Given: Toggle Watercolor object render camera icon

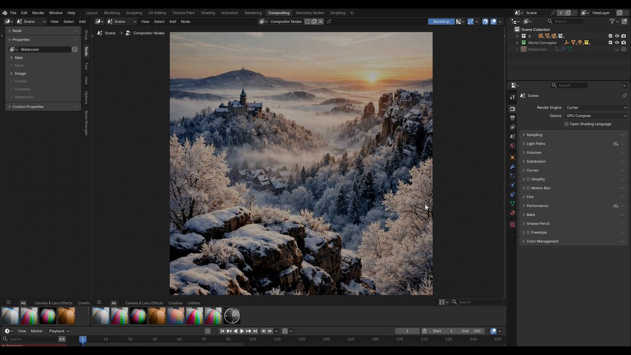Looking at the screenshot, I should pyautogui.click(x=624, y=49).
